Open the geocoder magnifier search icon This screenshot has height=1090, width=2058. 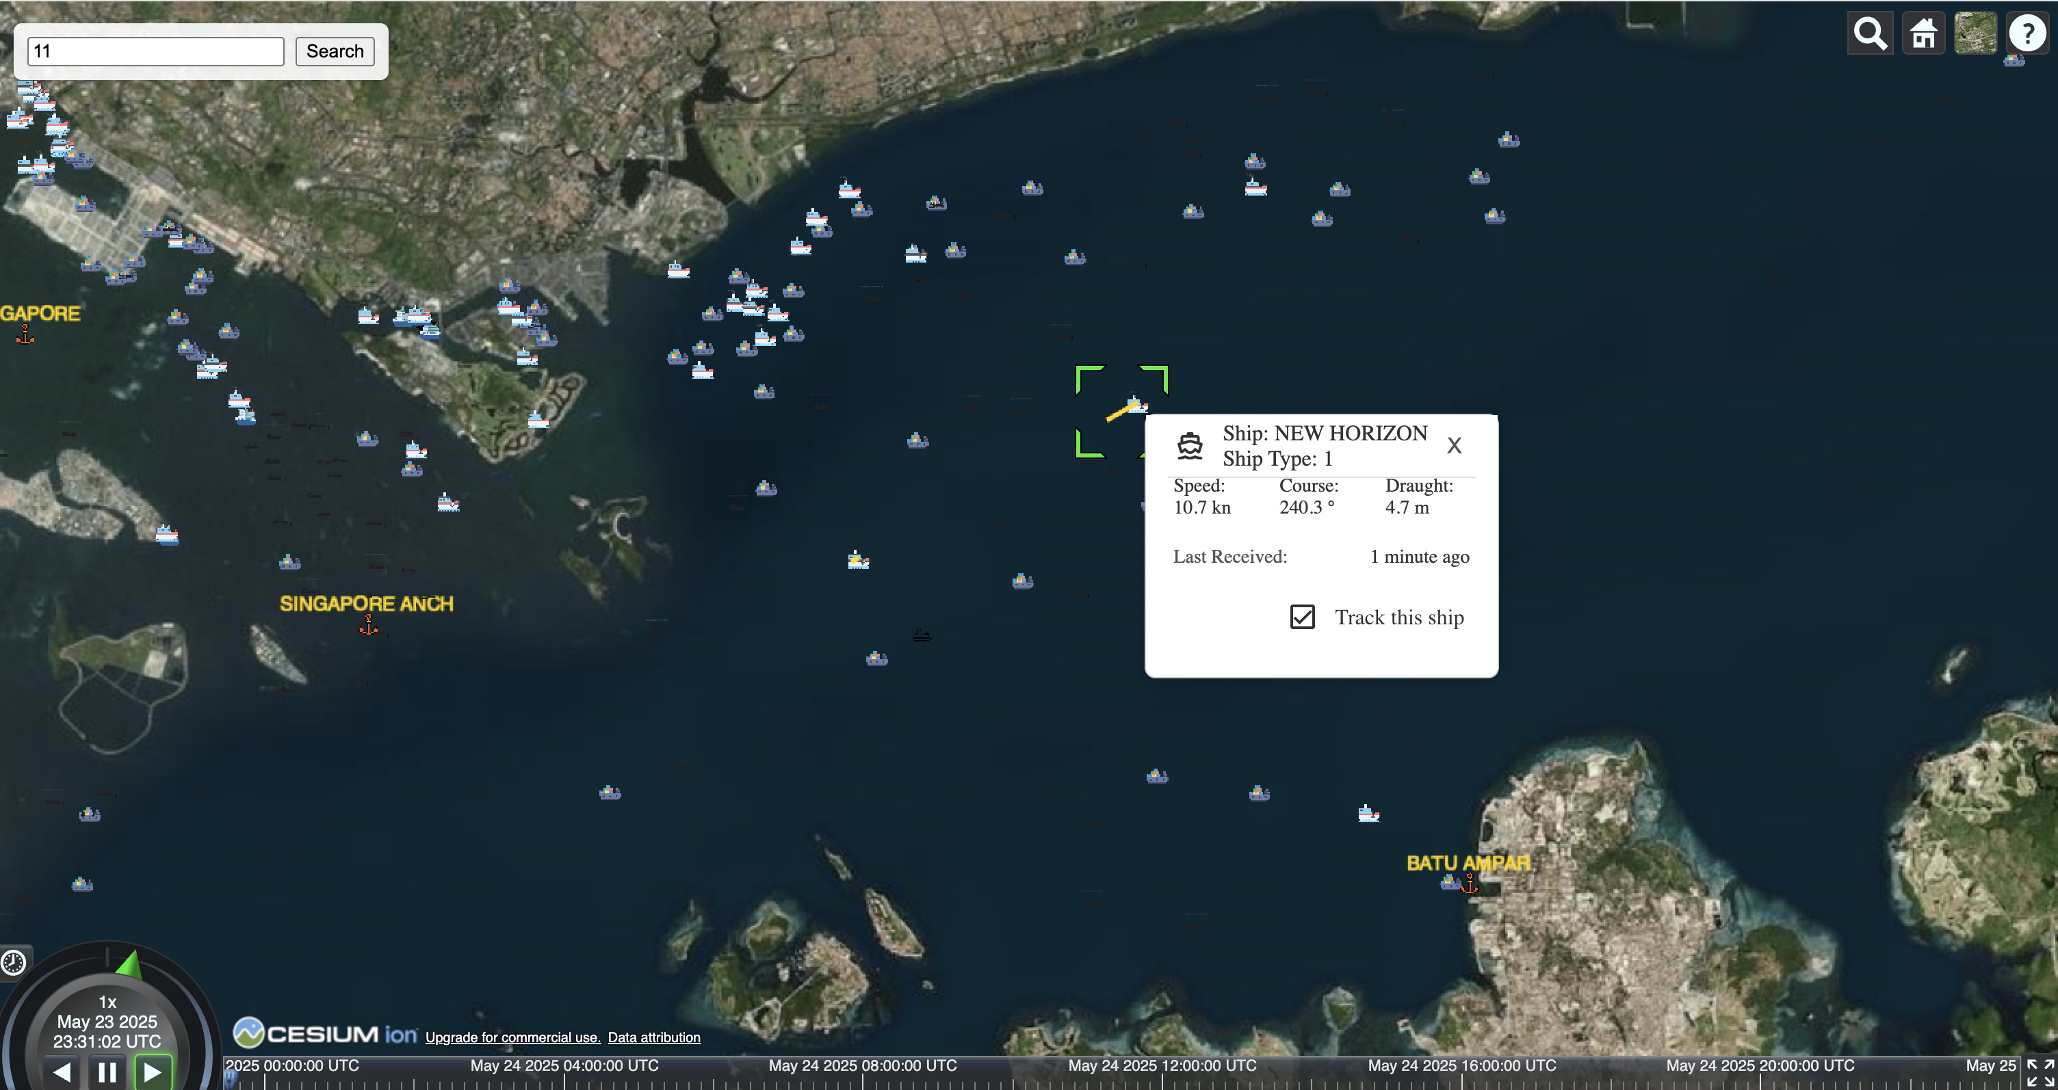pyautogui.click(x=1871, y=34)
